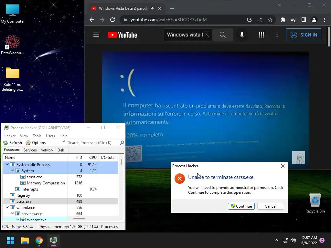
Task: Sort by PID column header
Action: click(x=76, y=158)
